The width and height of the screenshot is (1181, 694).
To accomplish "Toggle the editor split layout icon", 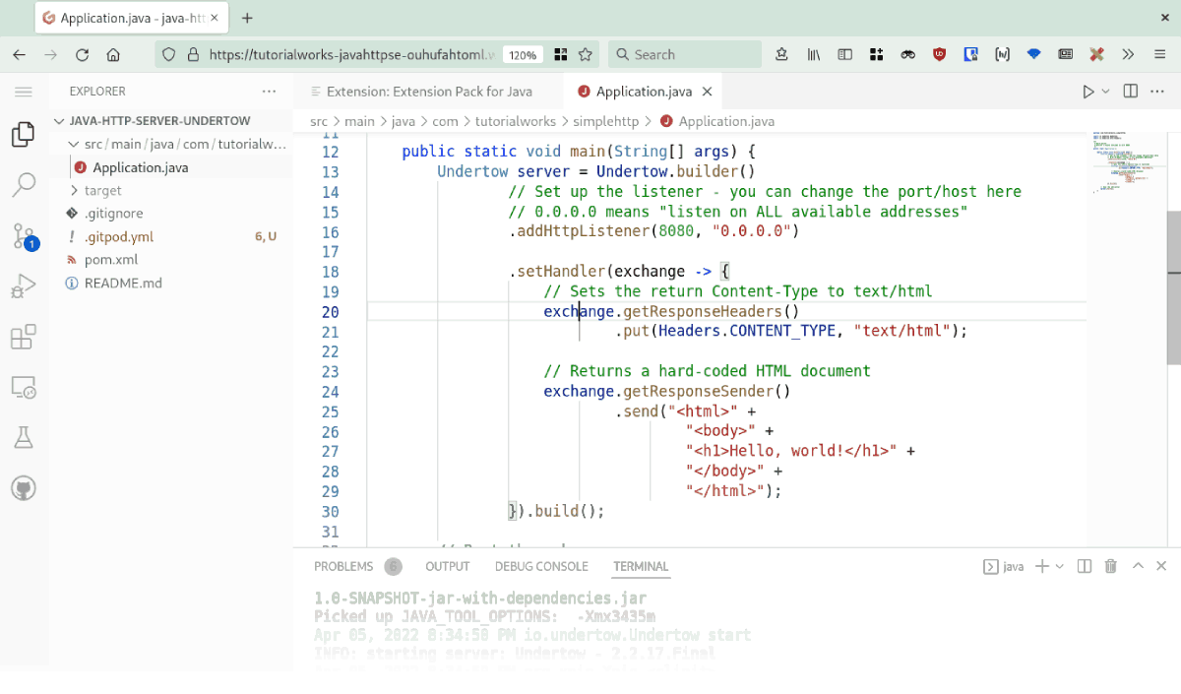I will 1129,91.
